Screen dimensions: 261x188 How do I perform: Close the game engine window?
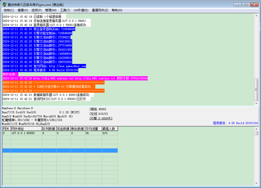click(254, 5)
